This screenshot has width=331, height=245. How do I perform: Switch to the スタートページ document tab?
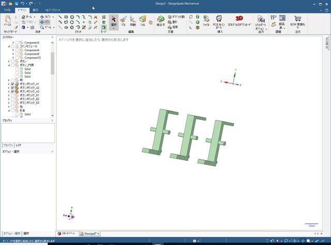coord(67,234)
